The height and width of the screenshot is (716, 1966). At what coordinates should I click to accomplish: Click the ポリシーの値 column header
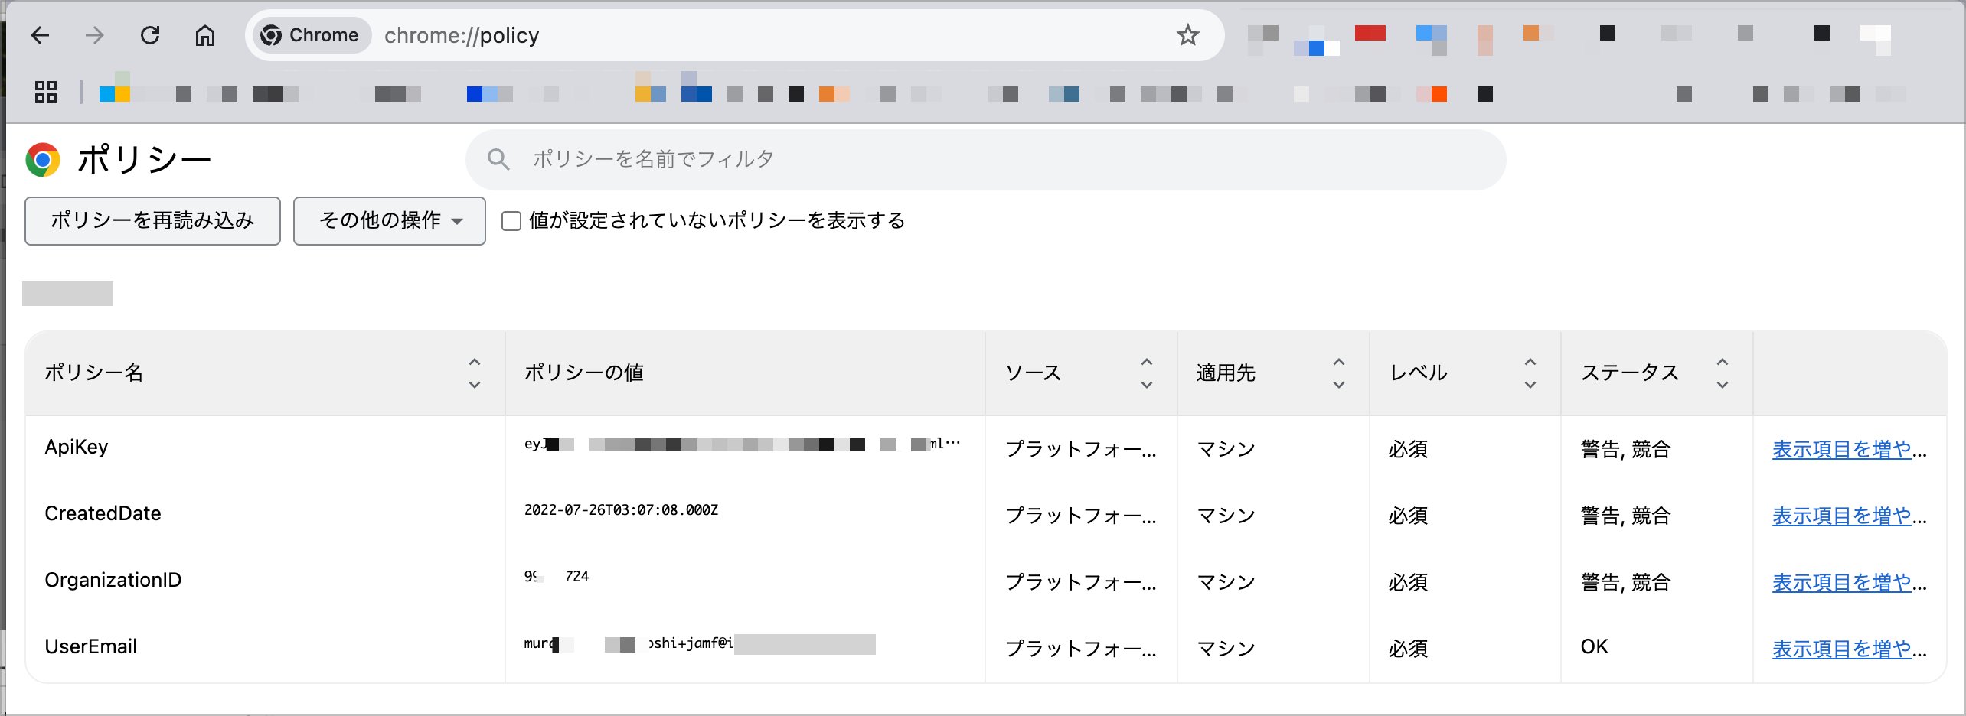pyautogui.click(x=584, y=373)
